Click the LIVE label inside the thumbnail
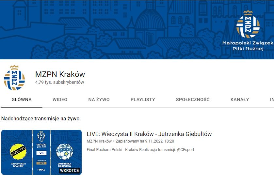This screenshot has height=183, width=274. coord(41,163)
